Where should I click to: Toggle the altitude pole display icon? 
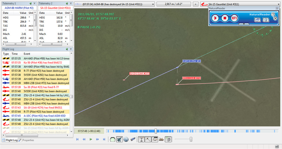(141, 139)
